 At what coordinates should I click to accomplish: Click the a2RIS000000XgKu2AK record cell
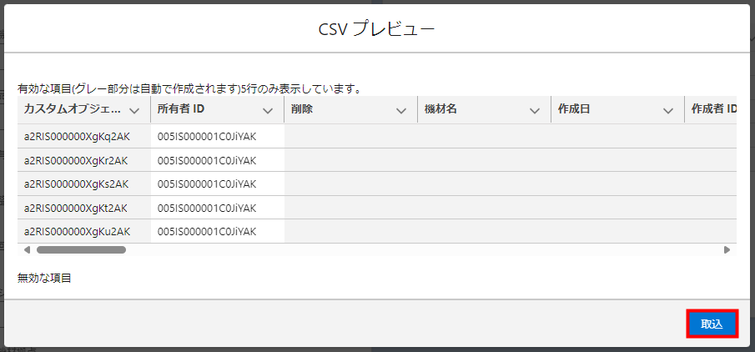pos(76,231)
